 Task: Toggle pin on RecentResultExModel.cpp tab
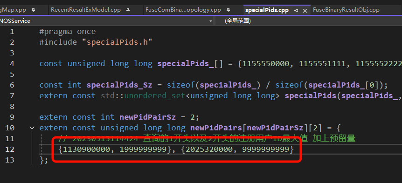(128, 10)
